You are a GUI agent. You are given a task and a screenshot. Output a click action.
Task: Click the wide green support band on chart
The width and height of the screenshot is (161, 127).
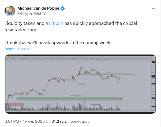point(69,99)
